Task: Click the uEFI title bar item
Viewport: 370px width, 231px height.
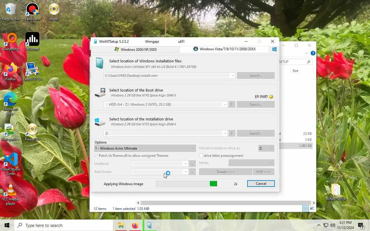Action: (181, 42)
